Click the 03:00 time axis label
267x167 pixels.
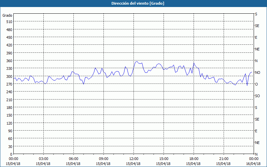43,159
